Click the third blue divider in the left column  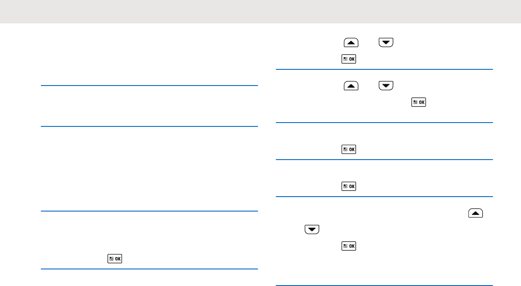pos(149,211)
